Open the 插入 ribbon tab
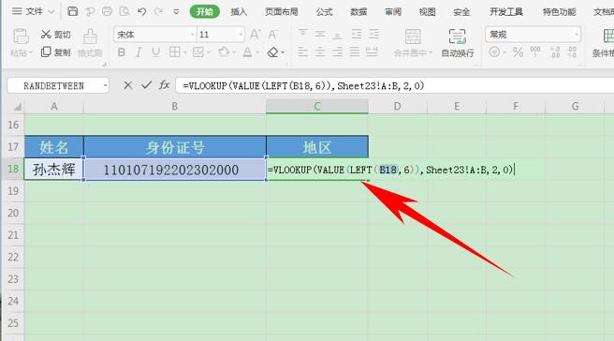 point(239,12)
